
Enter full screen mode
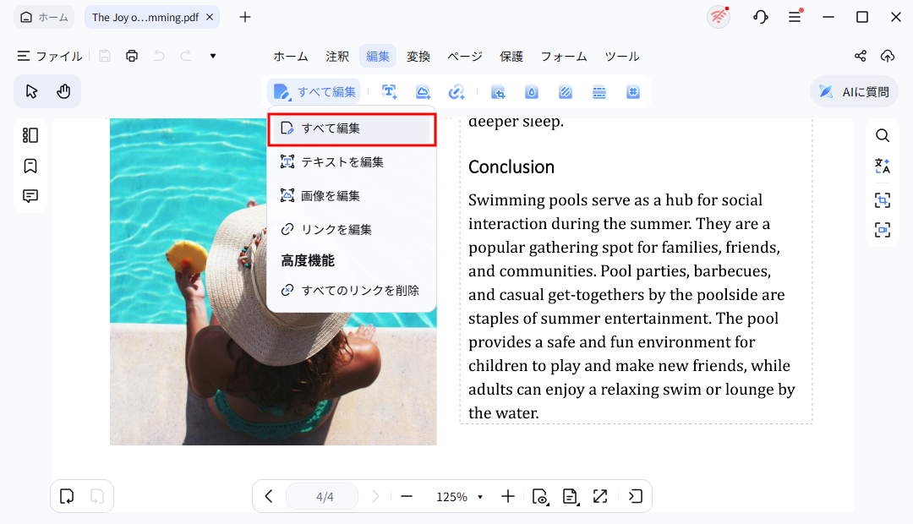(599, 496)
